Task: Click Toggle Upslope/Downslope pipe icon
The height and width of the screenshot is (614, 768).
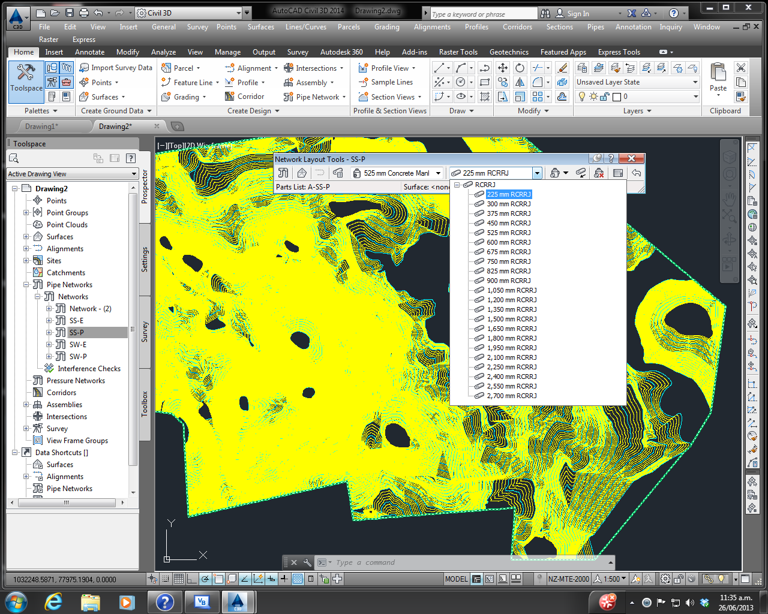Action: pos(580,173)
